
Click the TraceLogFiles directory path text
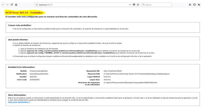(130, 82)
